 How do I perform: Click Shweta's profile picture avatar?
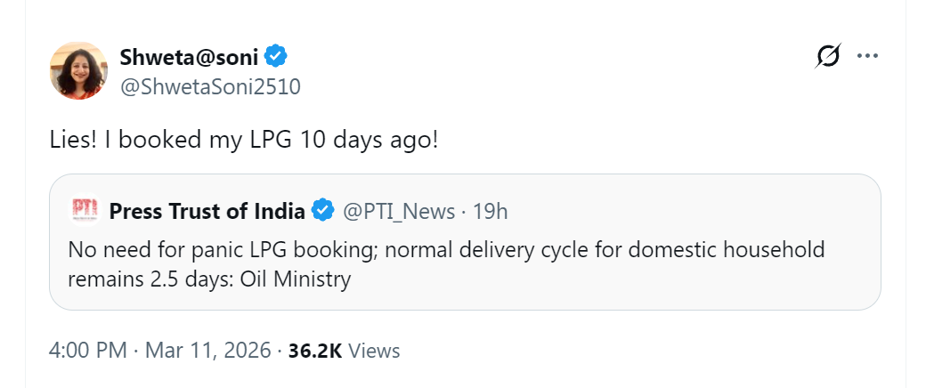[79, 70]
